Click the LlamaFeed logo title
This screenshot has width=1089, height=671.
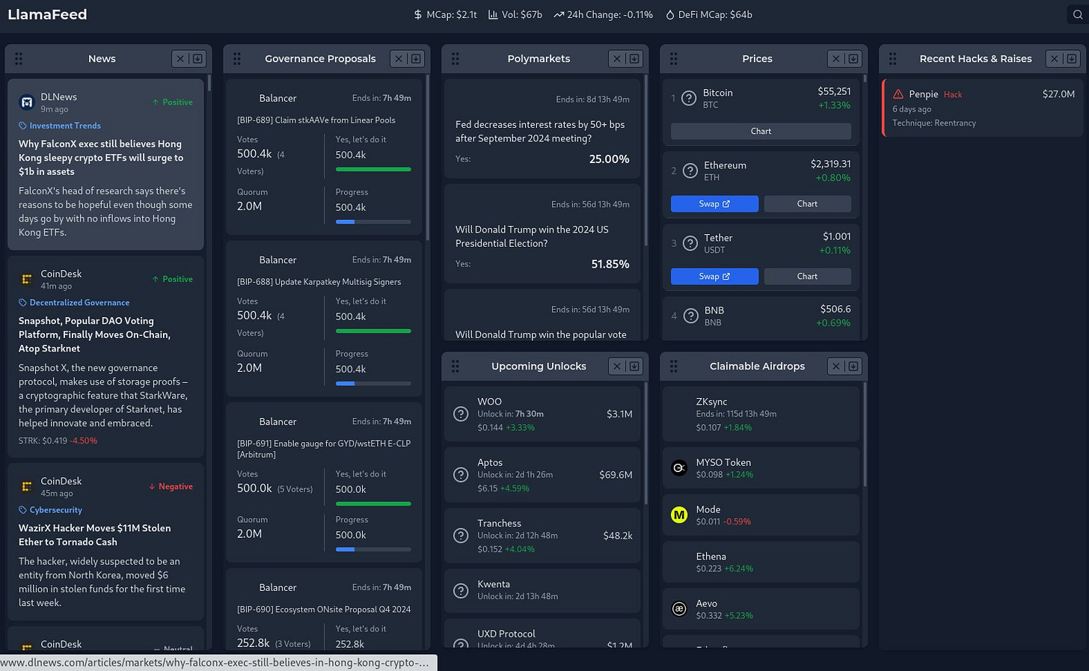47,14
